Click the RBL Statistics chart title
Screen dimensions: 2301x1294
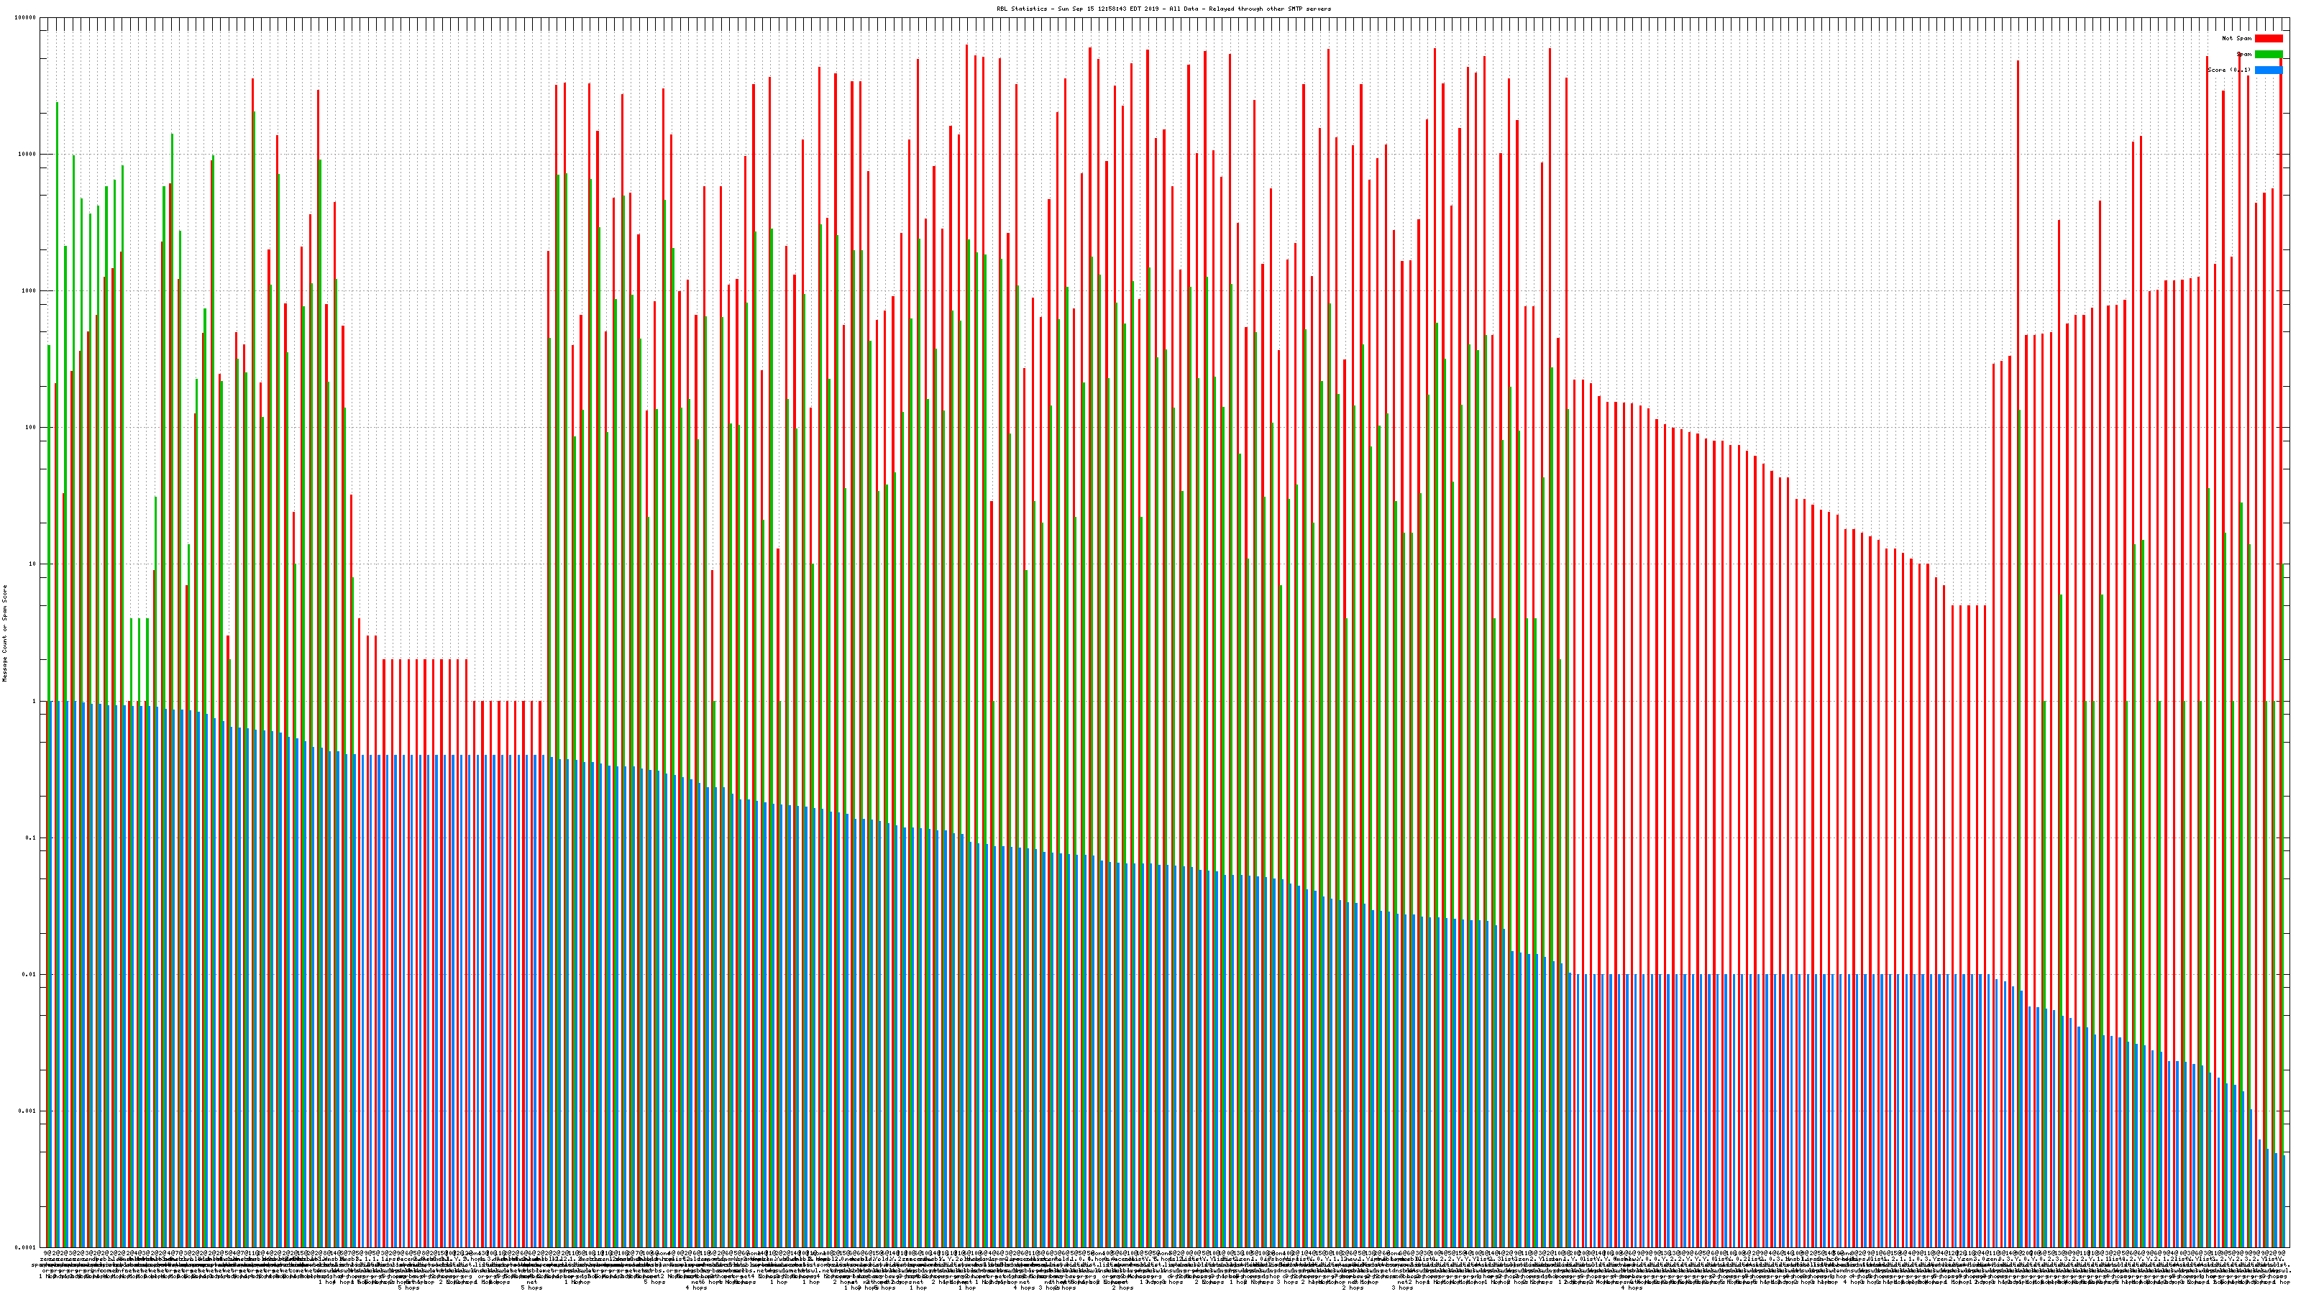coord(1163,9)
